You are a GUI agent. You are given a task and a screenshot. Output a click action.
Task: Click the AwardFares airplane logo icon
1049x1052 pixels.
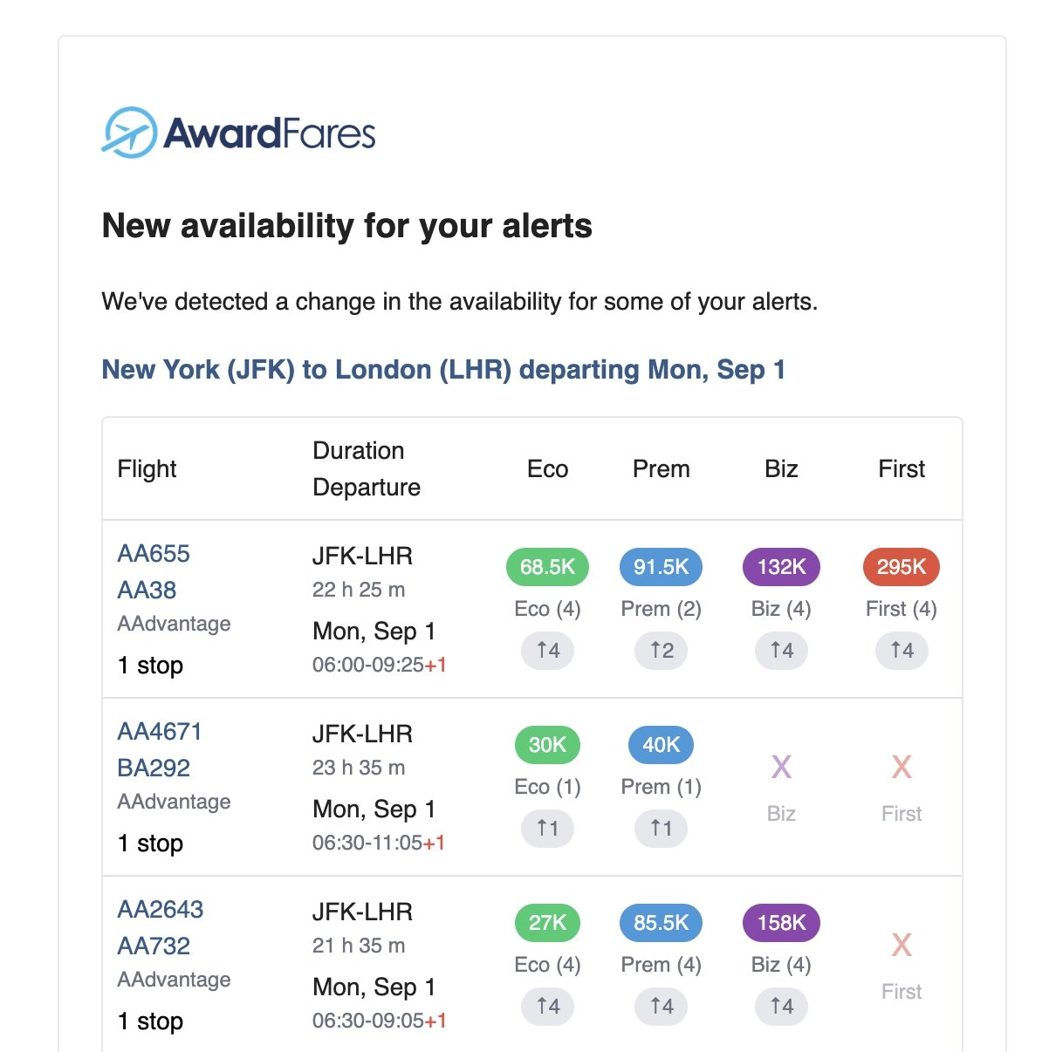129,133
